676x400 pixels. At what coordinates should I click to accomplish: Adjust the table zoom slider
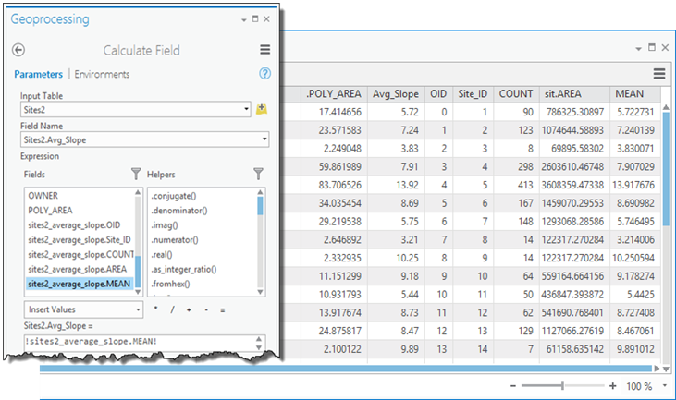(x=563, y=385)
